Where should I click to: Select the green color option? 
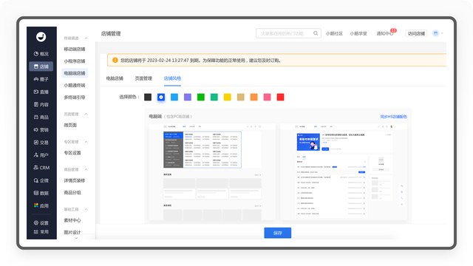tap(201, 97)
